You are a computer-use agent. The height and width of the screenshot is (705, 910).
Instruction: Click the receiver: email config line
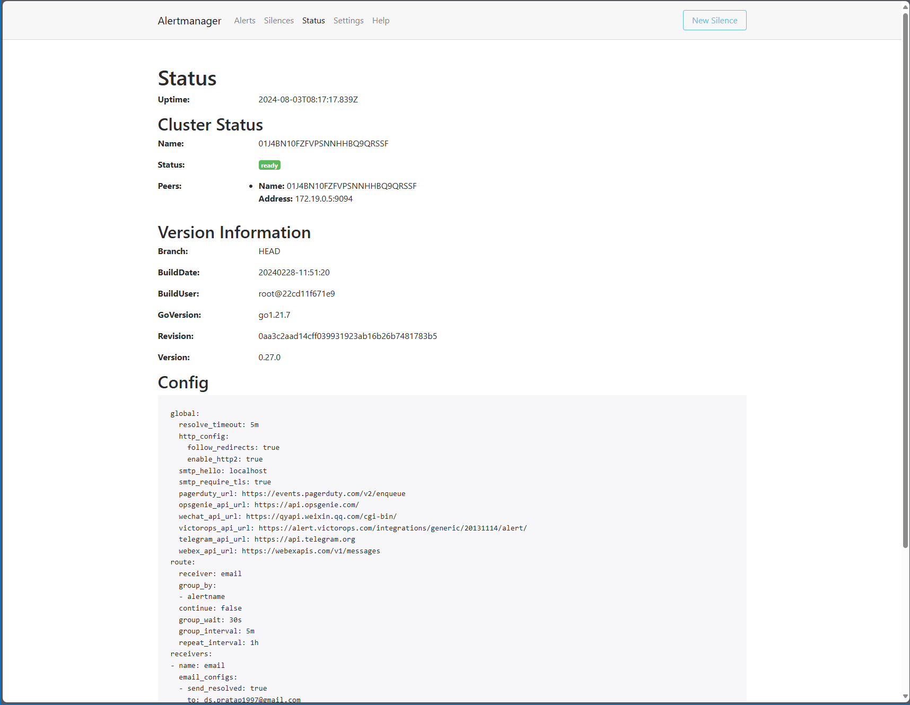click(210, 574)
